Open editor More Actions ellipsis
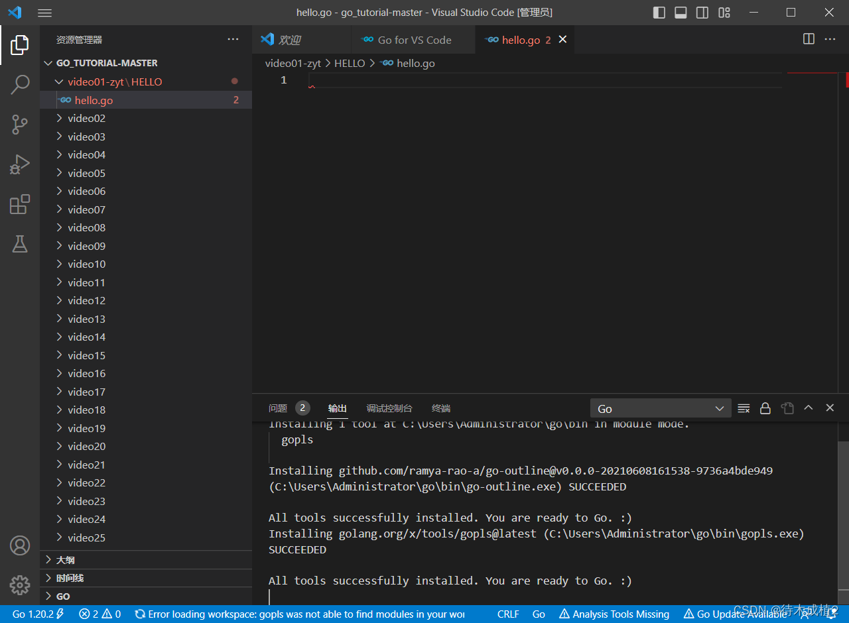The image size is (849, 623). tap(830, 39)
